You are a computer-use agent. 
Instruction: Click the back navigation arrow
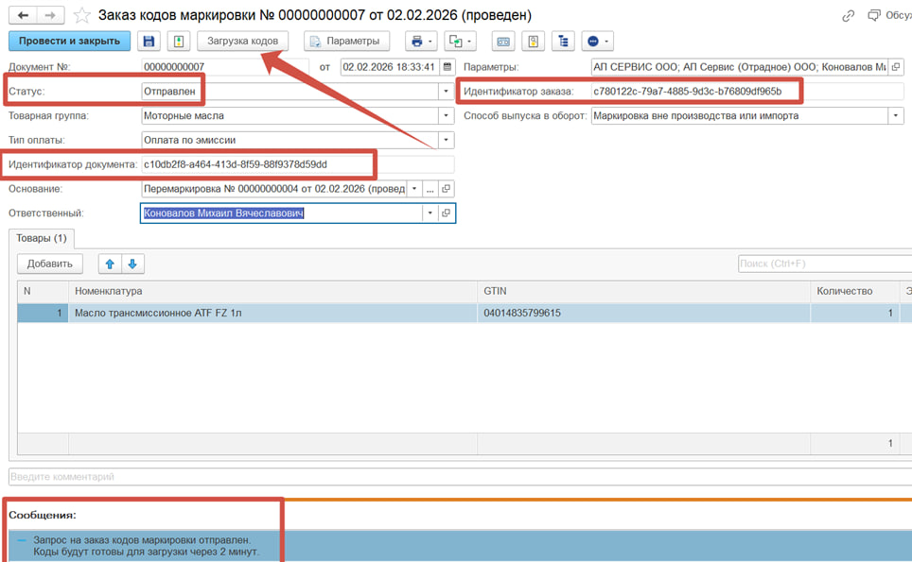pyautogui.click(x=23, y=15)
